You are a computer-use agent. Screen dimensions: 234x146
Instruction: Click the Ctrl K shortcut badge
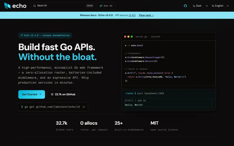(x=90, y=6)
